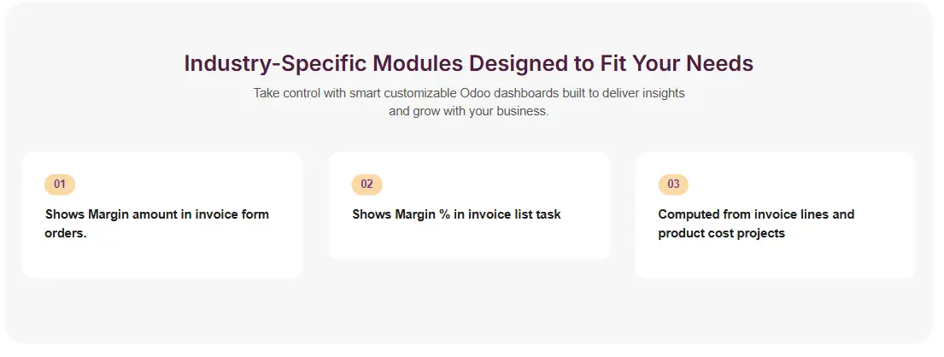Click the 03 number badge
The image size is (944, 357).
click(673, 184)
